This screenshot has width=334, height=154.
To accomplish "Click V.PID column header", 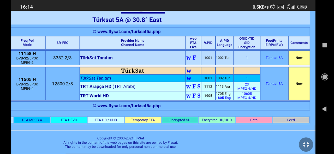I will (x=208, y=43).
